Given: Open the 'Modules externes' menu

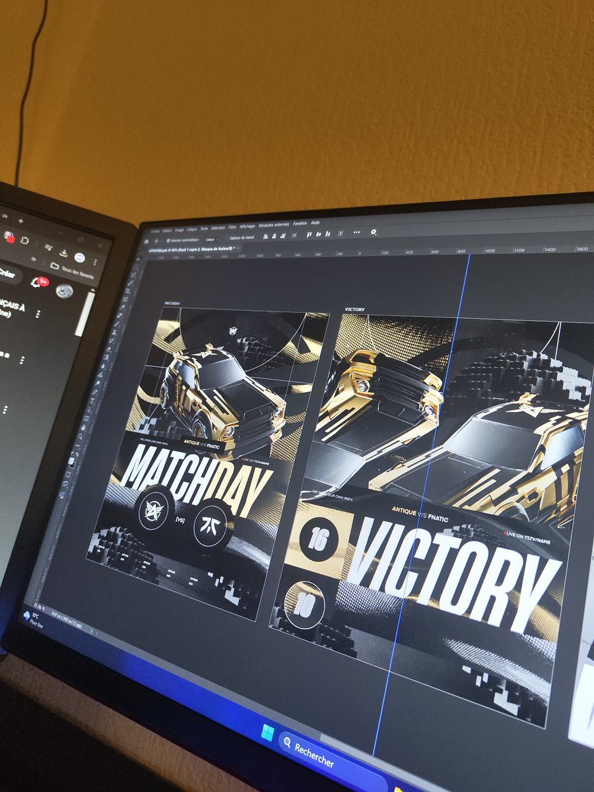Looking at the screenshot, I should (274, 225).
